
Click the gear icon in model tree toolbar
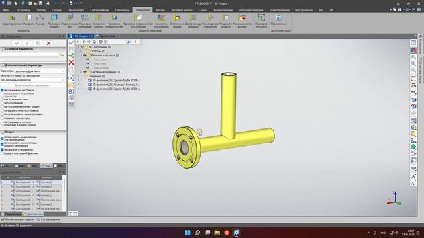tap(101, 42)
